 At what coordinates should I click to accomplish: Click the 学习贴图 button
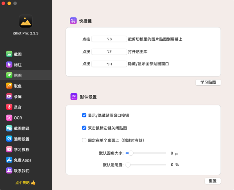(208, 82)
